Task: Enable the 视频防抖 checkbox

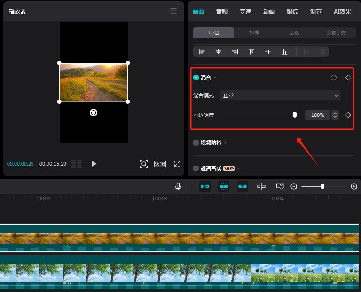Action: click(x=196, y=143)
